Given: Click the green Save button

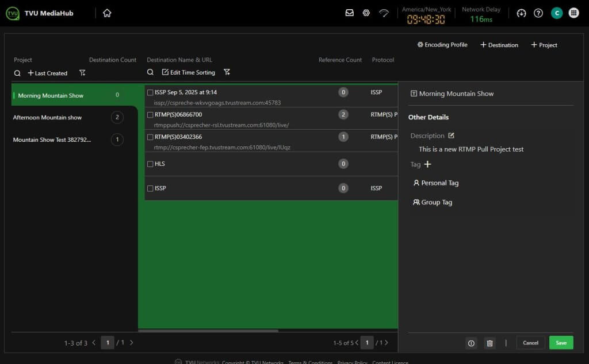Looking at the screenshot, I should pyautogui.click(x=561, y=343).
